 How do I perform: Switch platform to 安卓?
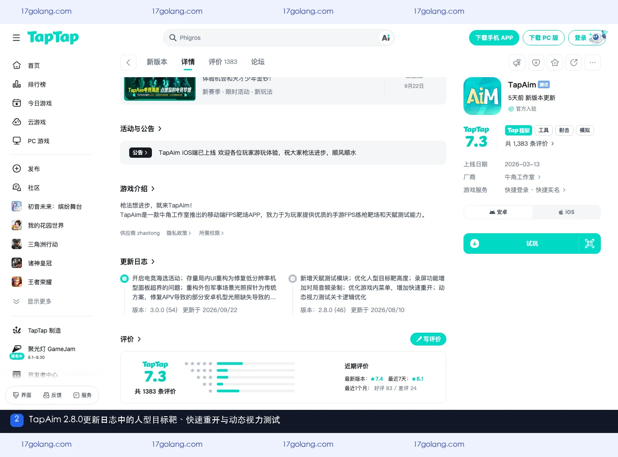point(498,212)
